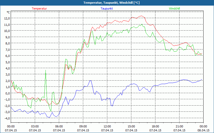
Task: Click the '-4,0' y-axis value
Action: [7, 118]
